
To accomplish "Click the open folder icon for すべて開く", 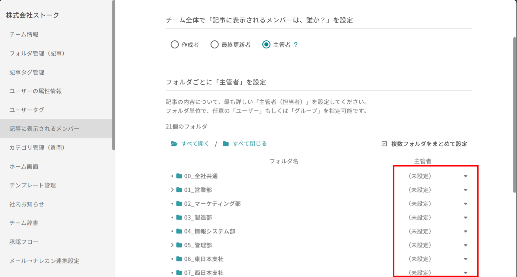I will tap(174, 144).
